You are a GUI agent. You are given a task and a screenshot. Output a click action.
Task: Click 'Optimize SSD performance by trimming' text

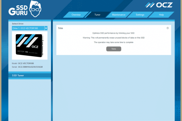coord(113,33)
